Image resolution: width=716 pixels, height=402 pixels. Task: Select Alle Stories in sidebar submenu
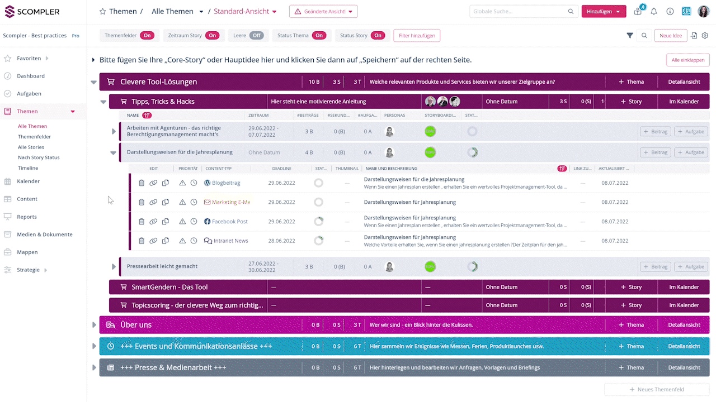coord(31,147)
